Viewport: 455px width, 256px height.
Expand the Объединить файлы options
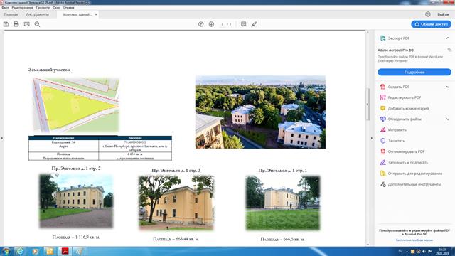point(448,119)
